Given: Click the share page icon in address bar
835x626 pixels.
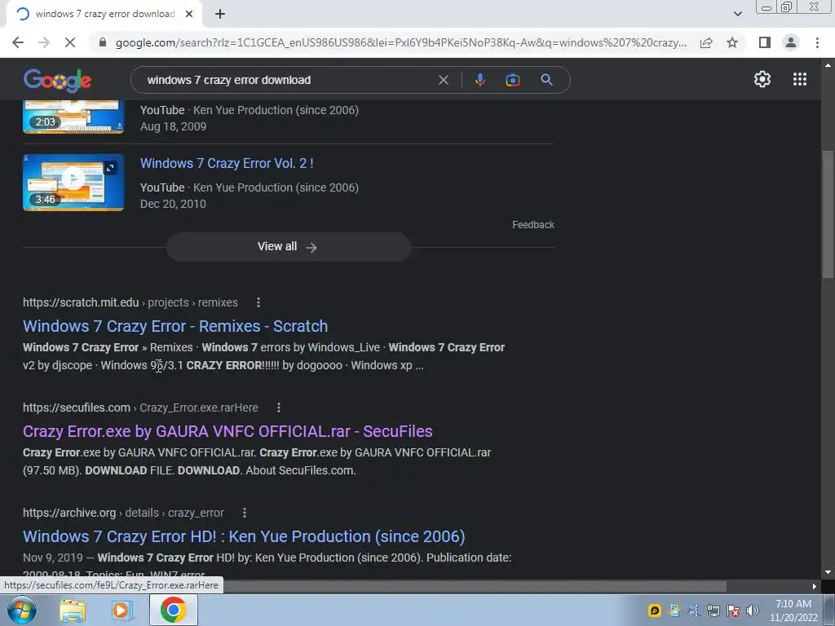Looking at the screenshot, I should point(706,42).
